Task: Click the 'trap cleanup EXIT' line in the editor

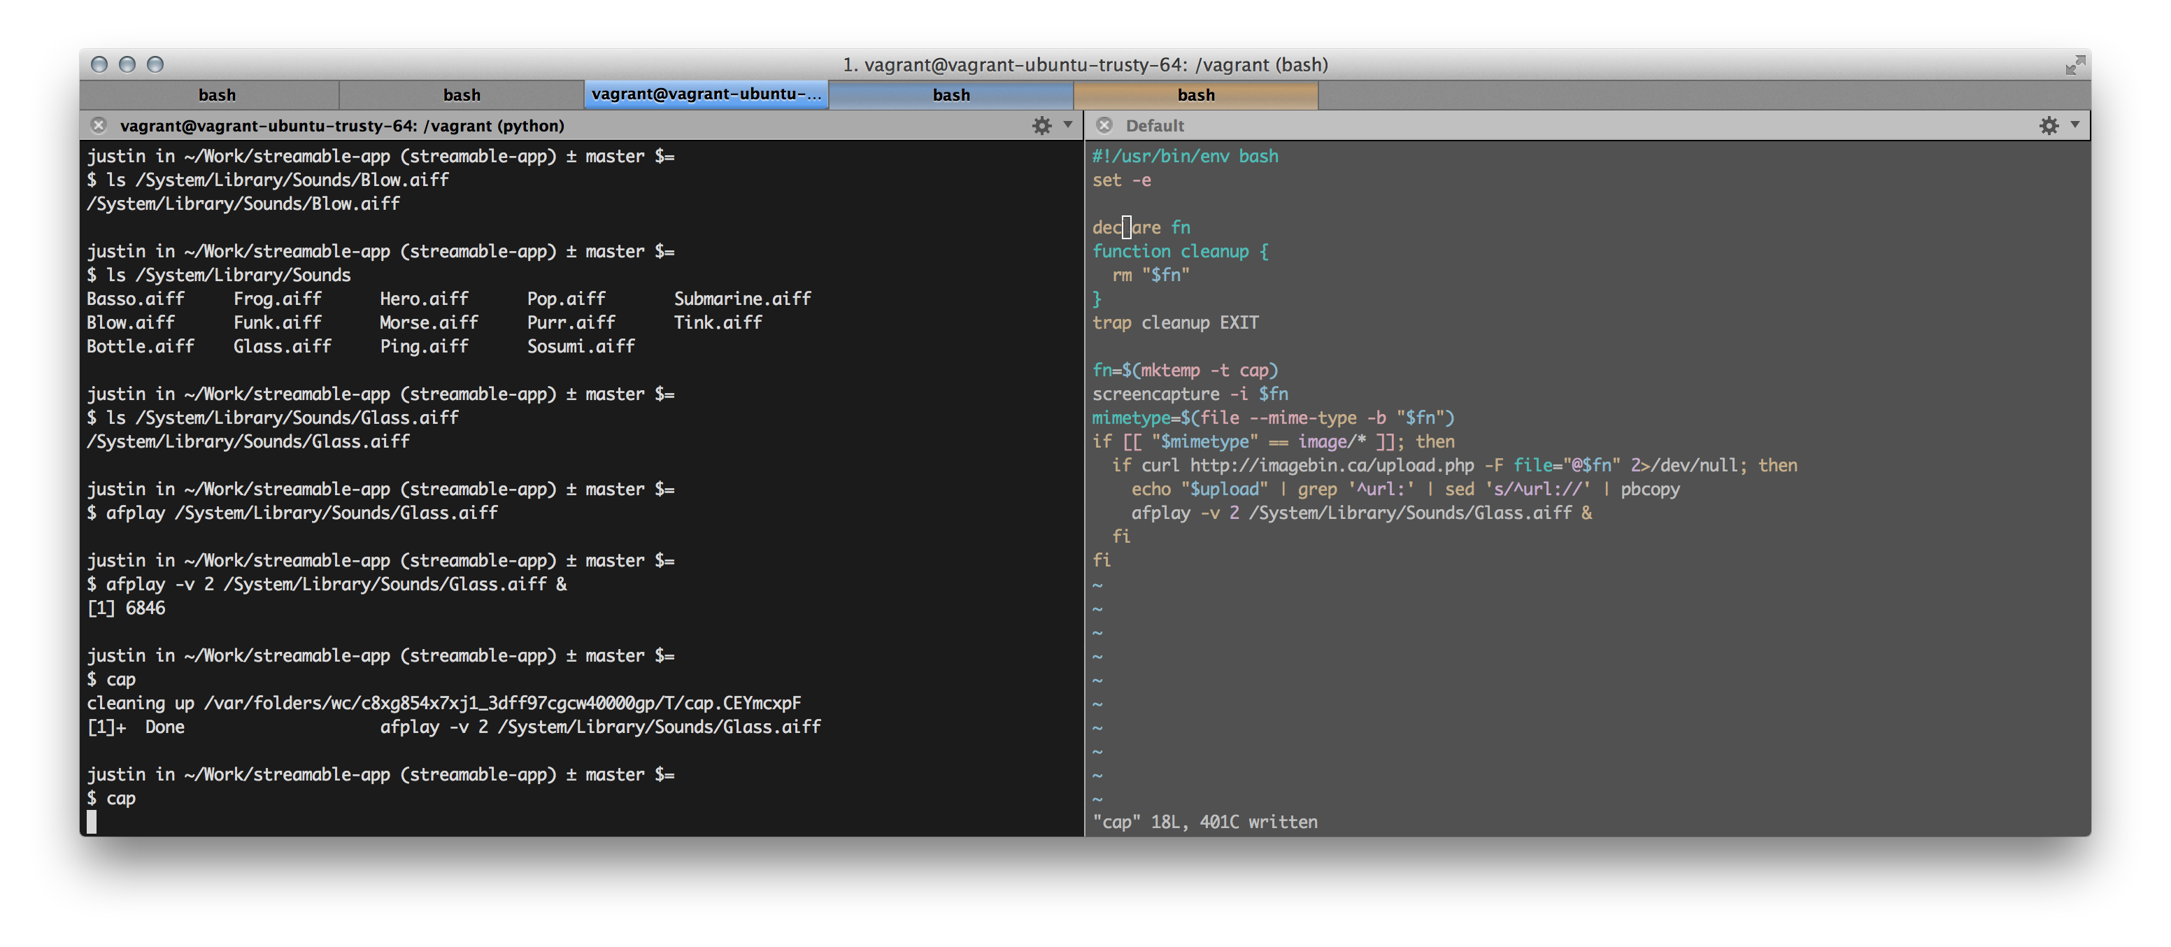Action: [x=1176, y=322]
